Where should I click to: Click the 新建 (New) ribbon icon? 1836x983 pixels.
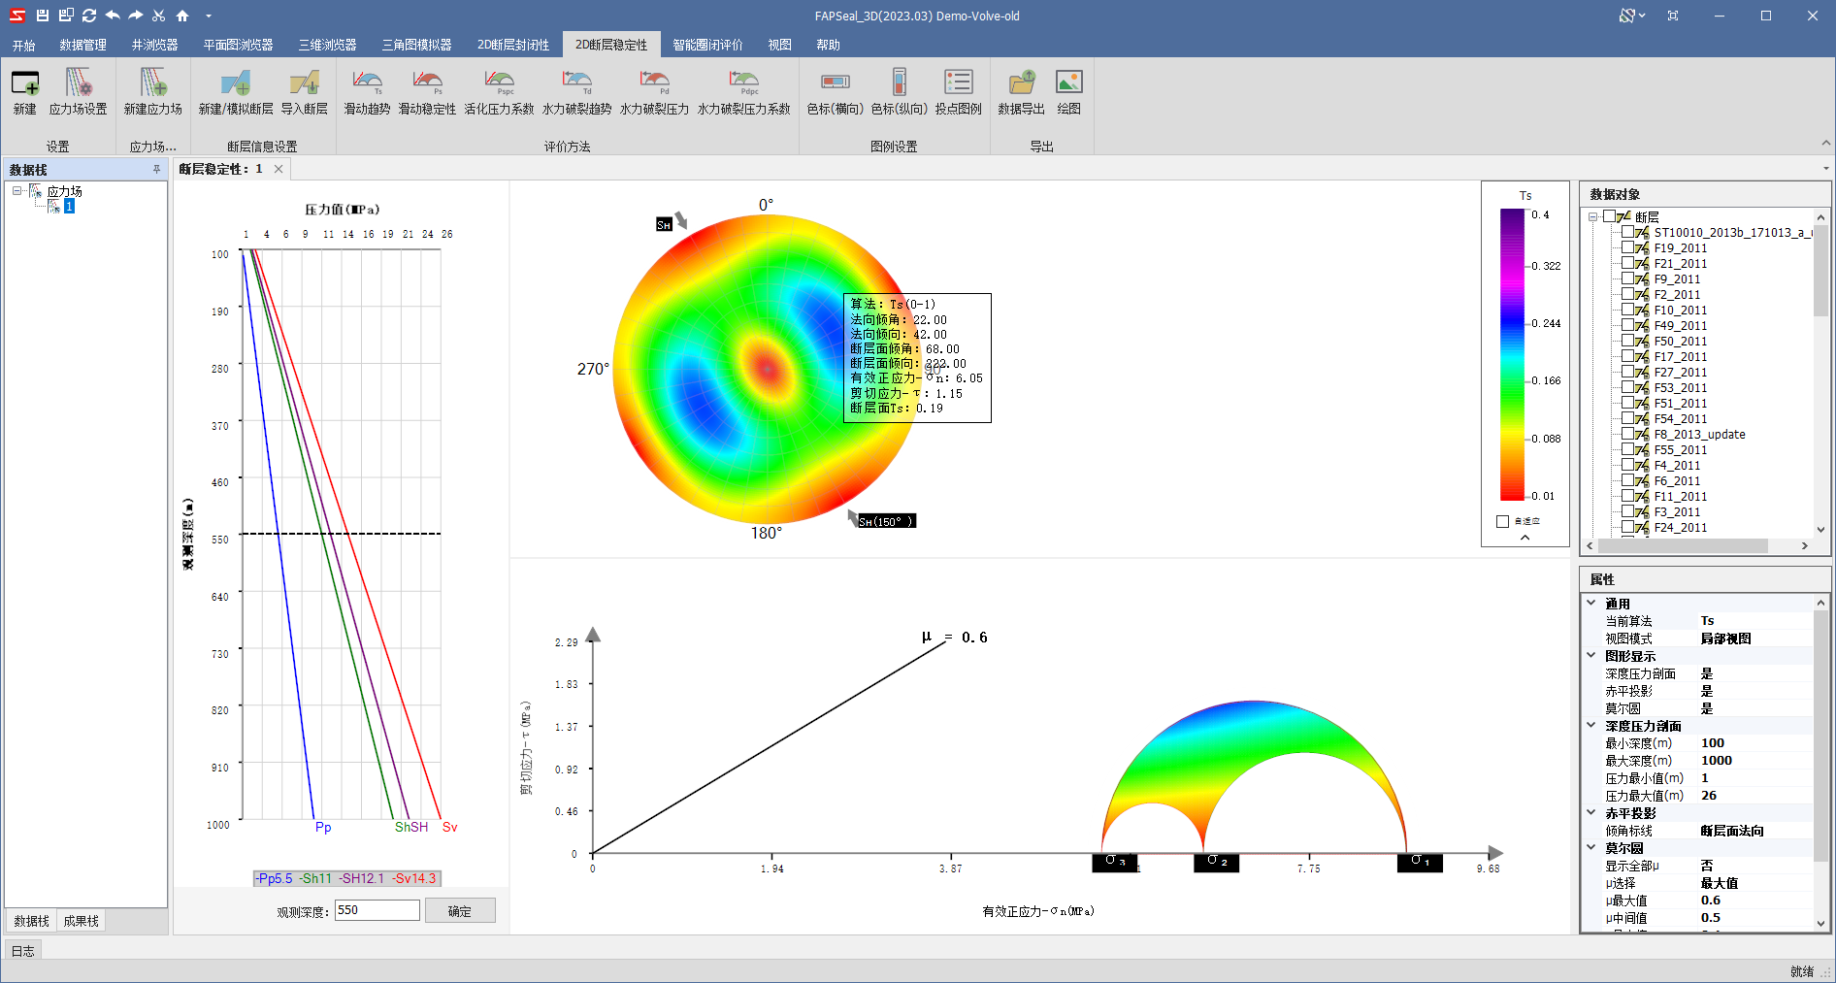tap(25, 92)
